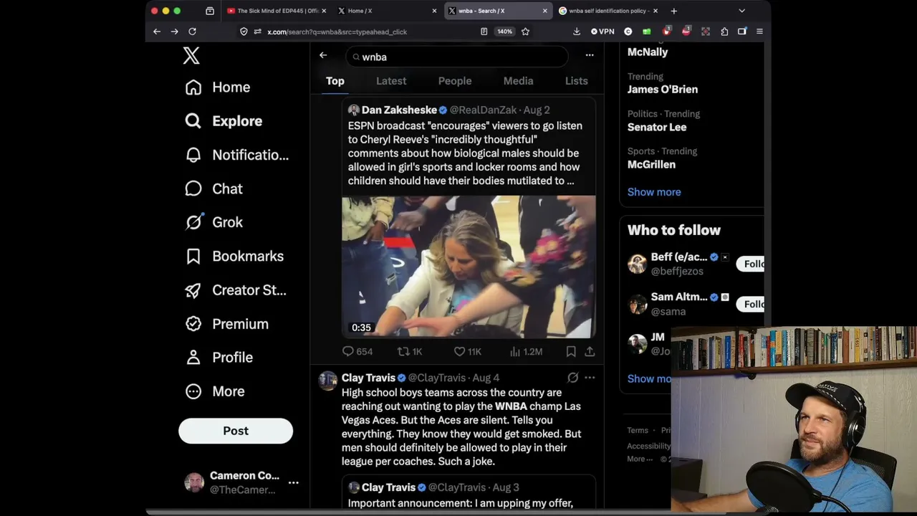Viewport: 917px width, 516px height.
Task: Open Beff (e/ac...) profile avatar
Action: (637, 264)
